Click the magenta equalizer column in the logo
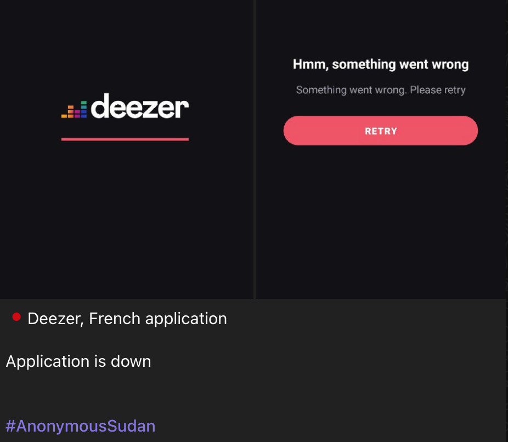Image resolution: width=508 pixels, height=442 pixels. [77, 114]
